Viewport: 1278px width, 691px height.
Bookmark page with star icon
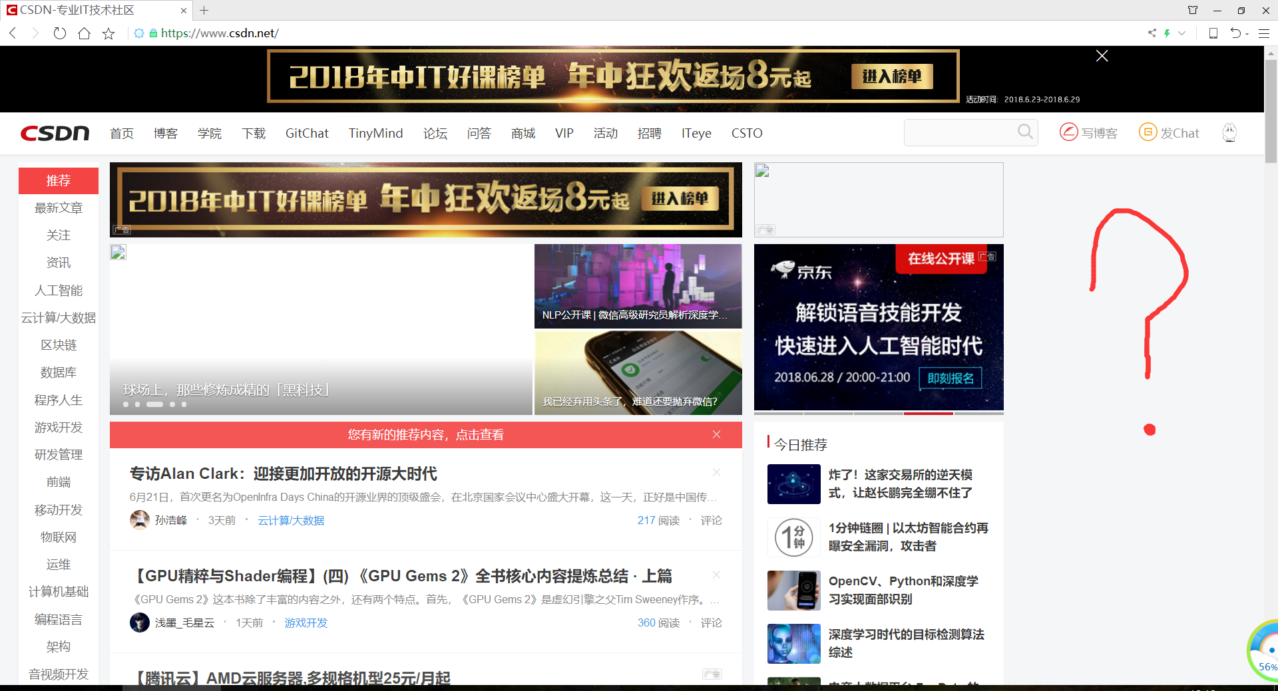[x=108, y=33]
